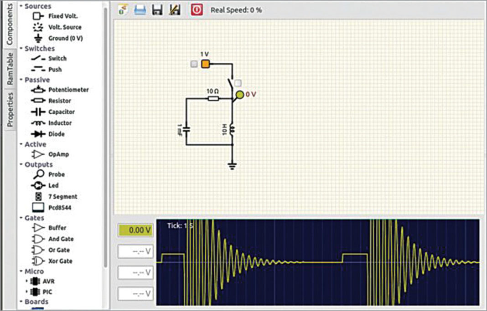This screenshot has height=311, width=487.
Task: Collapse the Gates category
Action: pyautogui.click(x=21, y=218)
